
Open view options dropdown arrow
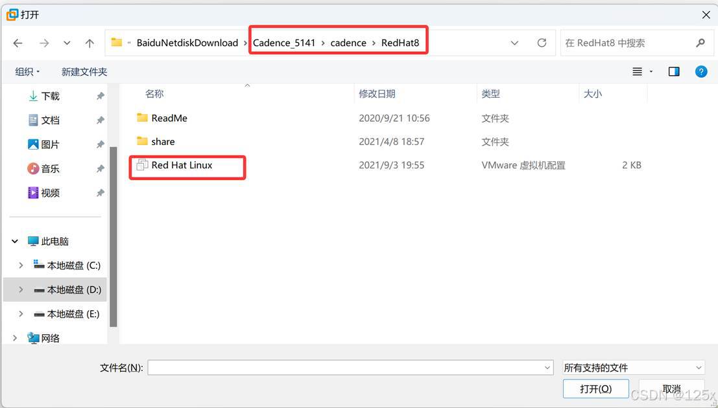click(x=651, y=72)
